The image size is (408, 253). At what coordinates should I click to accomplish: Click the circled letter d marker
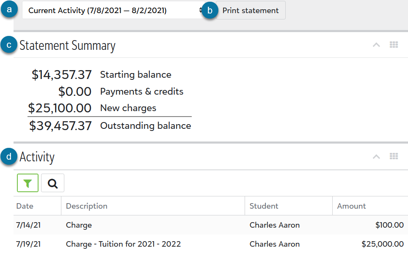[x=8, y=156]
